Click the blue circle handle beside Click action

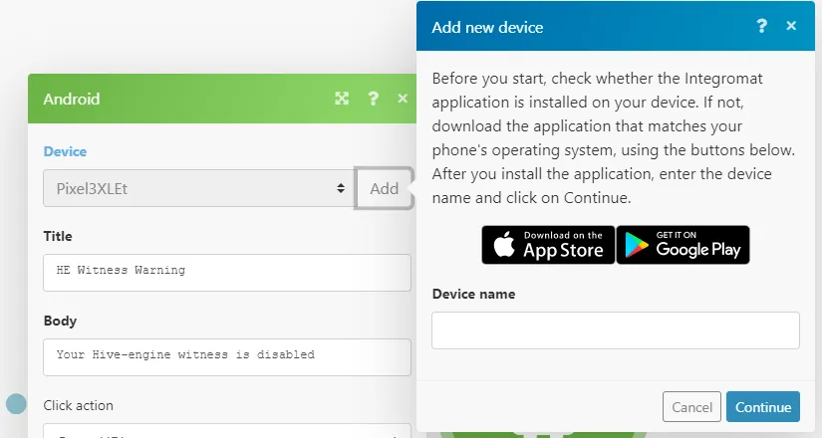[x=16, y=404]
